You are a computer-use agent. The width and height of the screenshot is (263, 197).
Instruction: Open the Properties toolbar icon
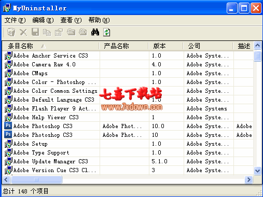59,32
